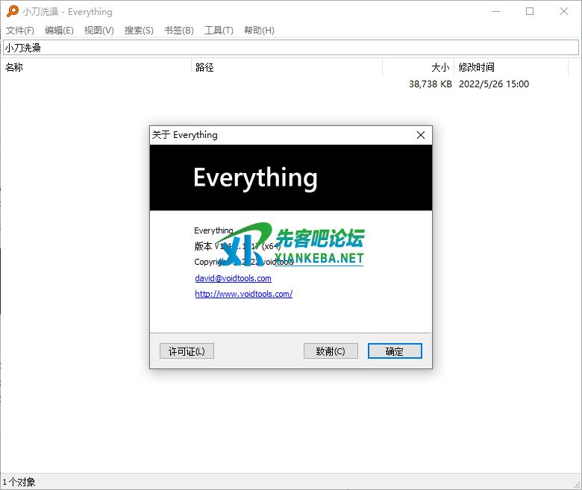Click the search box containing 小刀洗澡
Image resolution: width=582 pixels, height=490 pixels.
pyautogui.click(x=290, y=48)
